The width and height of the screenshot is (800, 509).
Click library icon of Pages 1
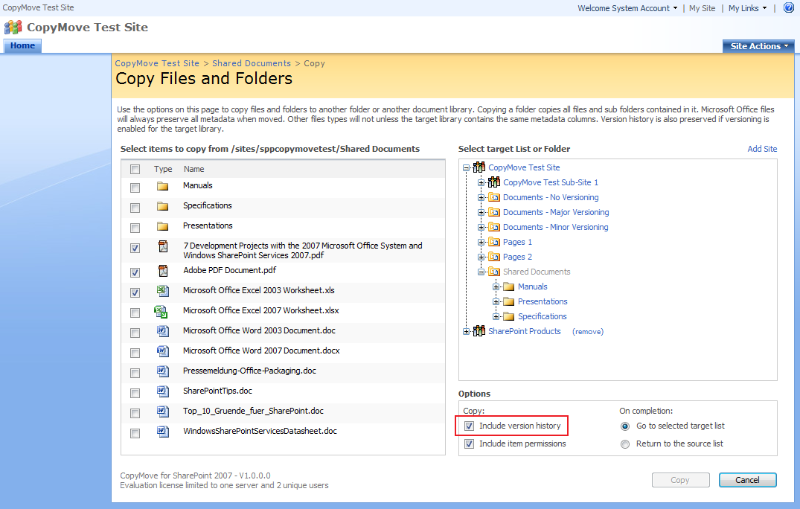click(494, 242)
